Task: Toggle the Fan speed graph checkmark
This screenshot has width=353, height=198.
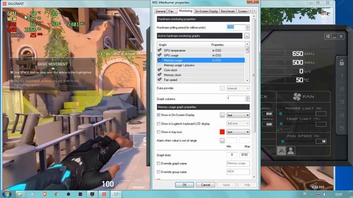Action: [159, 80]
